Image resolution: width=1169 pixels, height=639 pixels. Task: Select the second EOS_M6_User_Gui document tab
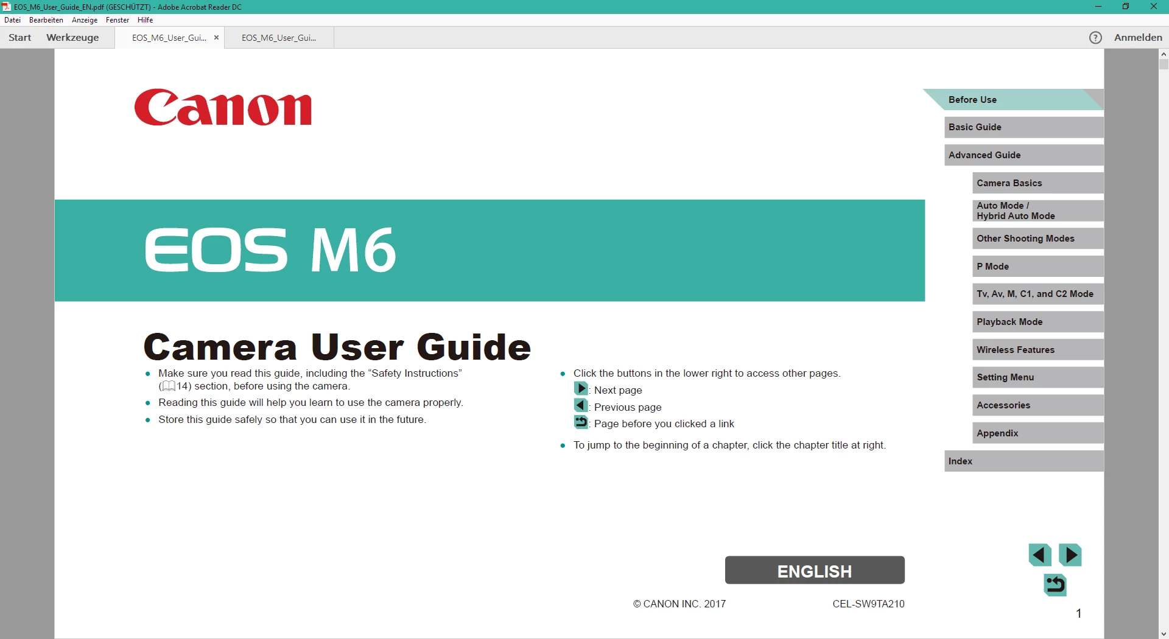(279, 38)
